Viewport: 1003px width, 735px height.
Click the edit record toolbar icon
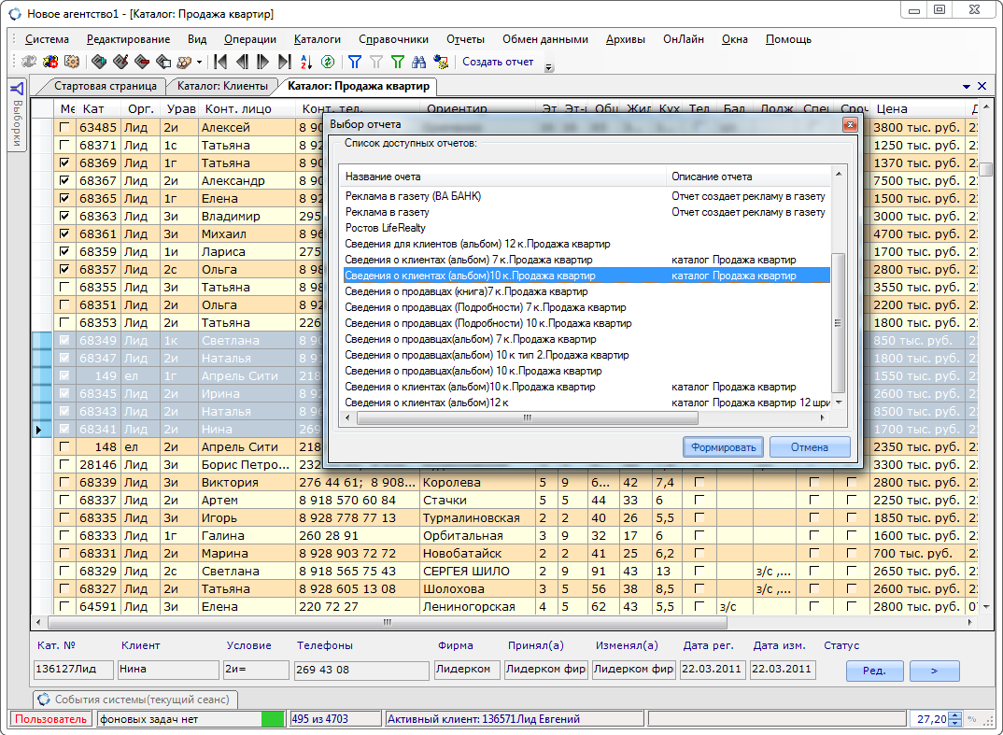120,62
